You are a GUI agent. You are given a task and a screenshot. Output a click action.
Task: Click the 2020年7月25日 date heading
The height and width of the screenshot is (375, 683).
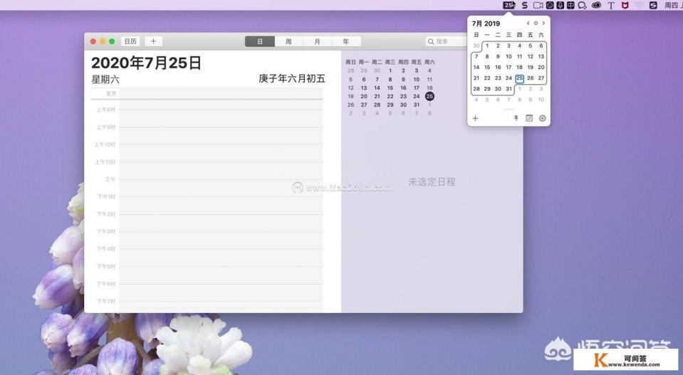coord(147,63)
